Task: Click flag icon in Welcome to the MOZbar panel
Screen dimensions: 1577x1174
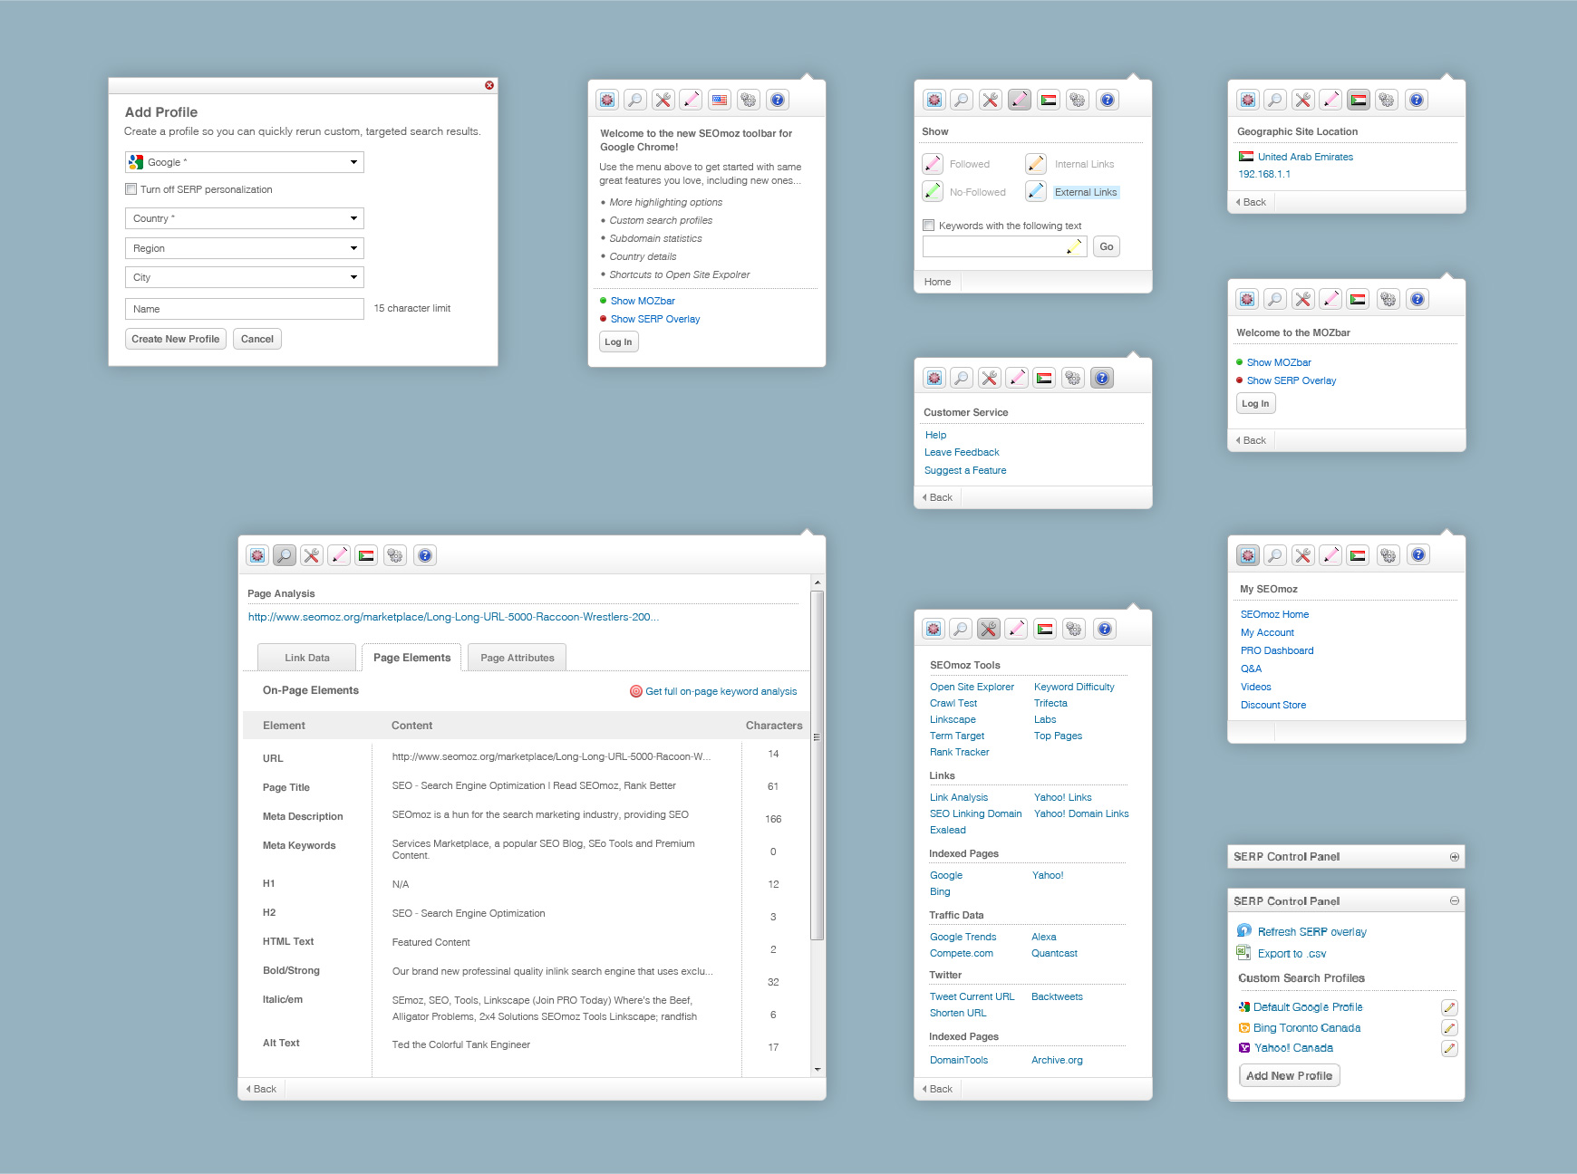Action: tap(1358, 299)
